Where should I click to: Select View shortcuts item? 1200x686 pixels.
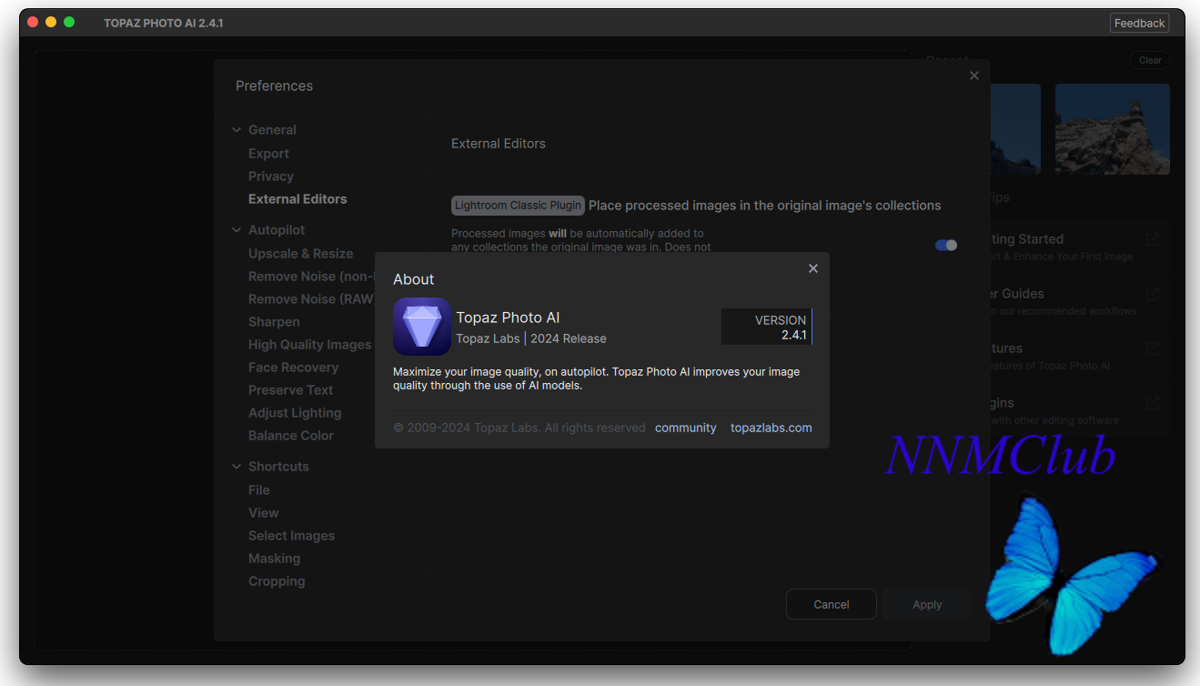[264, 513]
